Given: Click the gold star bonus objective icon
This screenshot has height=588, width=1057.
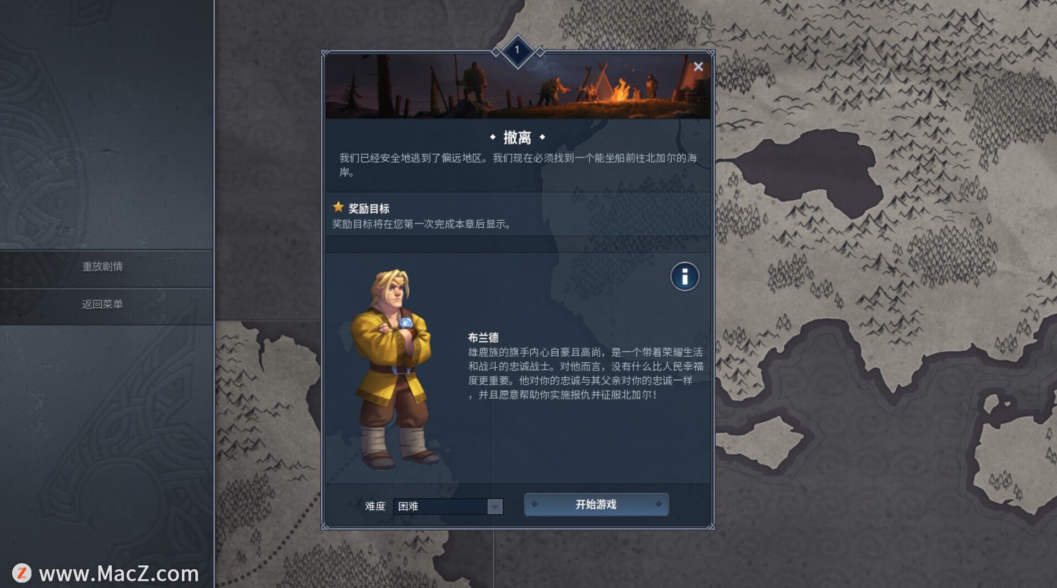Looking at the screenshot, I should point(338,207).
